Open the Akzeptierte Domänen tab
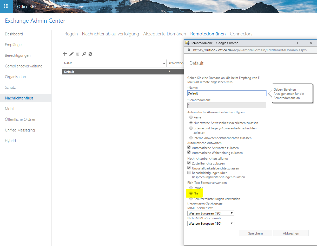The width and height of the screenshot is (317, 246). 164,34
